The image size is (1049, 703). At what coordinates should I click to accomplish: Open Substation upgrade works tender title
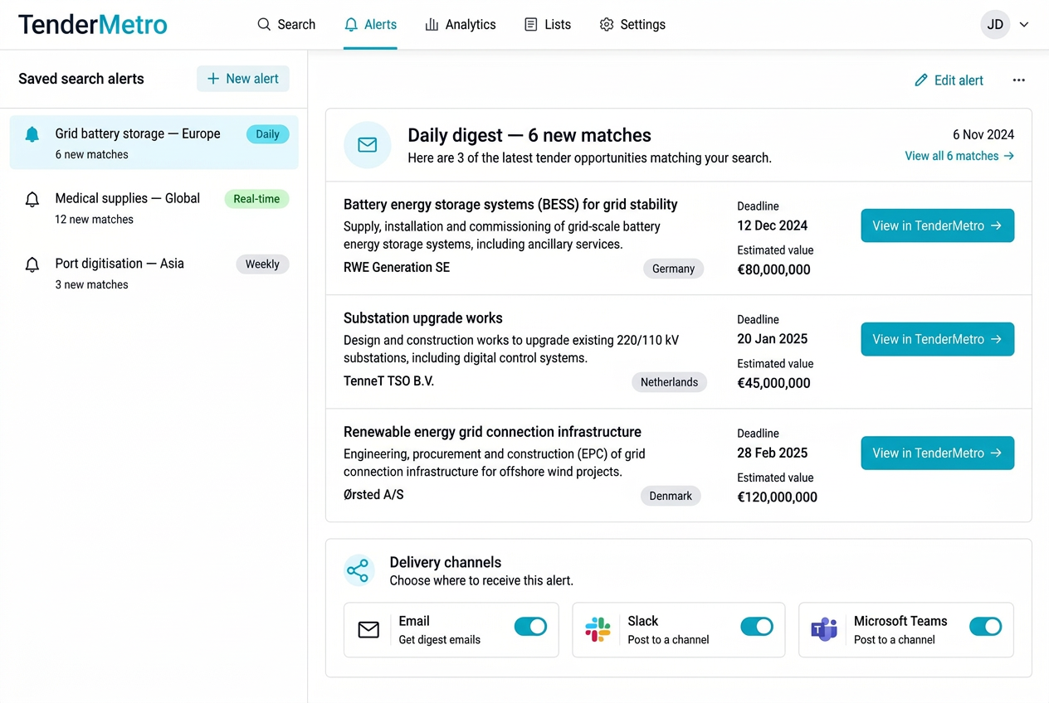pos(423,318)
